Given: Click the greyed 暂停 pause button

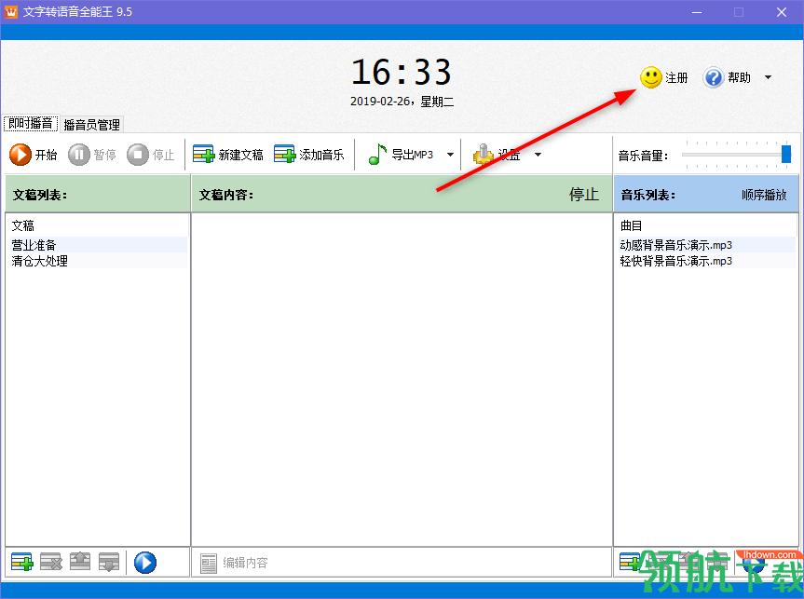Looking at the screenshot, I should (92, 155).
